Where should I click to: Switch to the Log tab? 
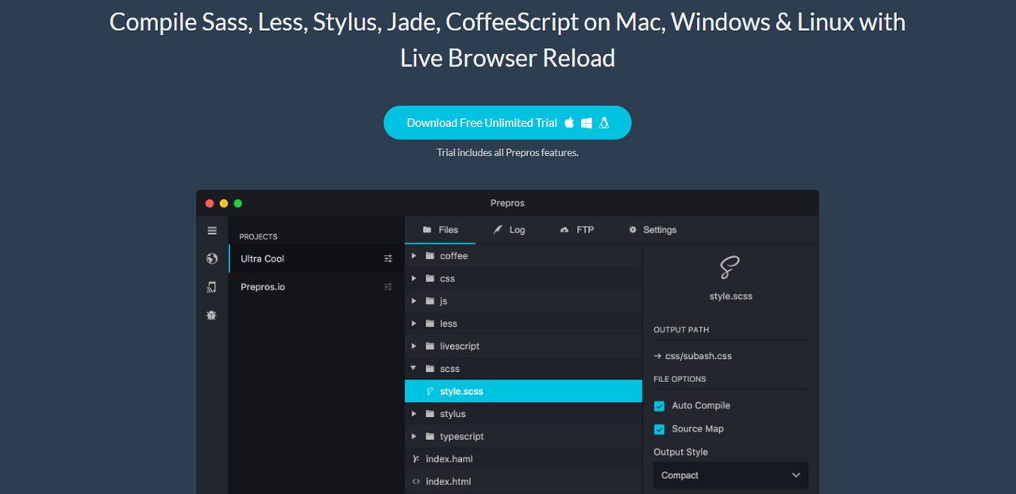509,230
